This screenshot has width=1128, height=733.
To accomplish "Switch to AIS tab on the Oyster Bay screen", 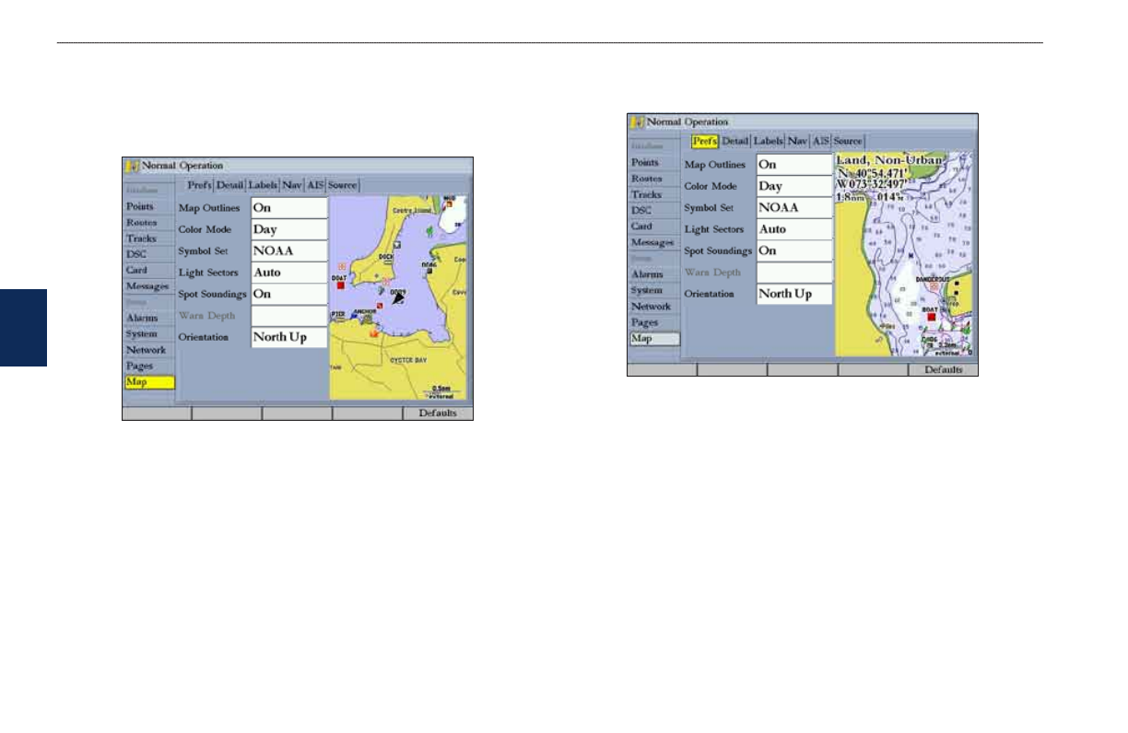I will point(315,185).
